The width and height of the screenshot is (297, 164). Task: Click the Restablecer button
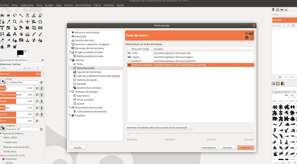(209, 147)
